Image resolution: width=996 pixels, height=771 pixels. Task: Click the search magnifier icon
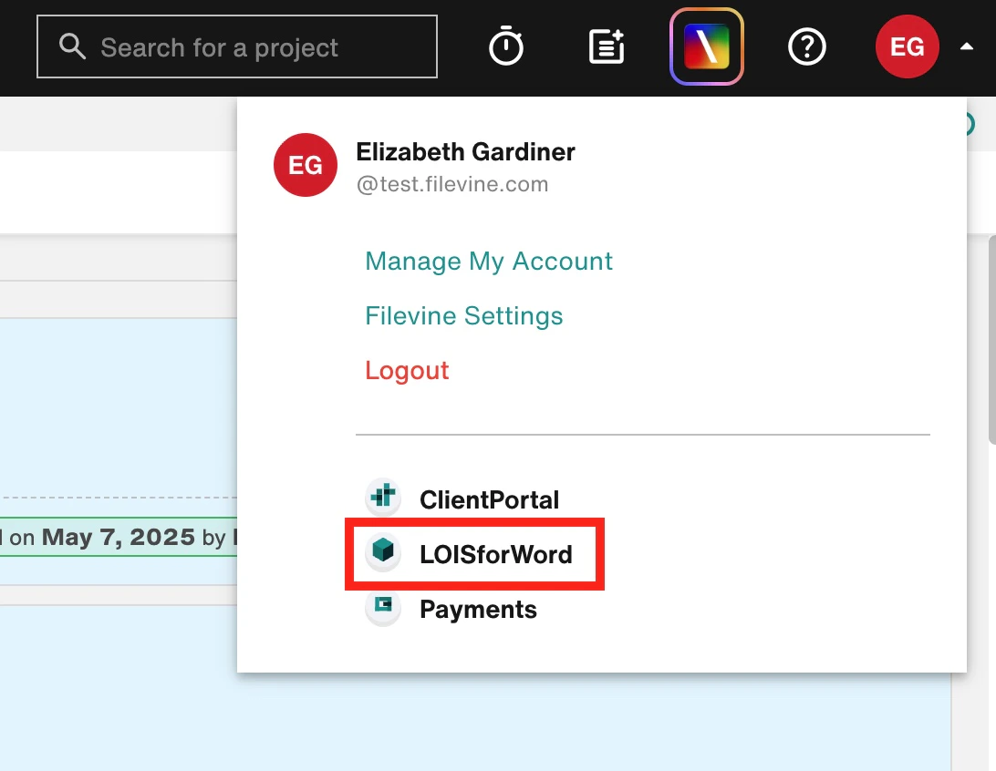coord(72,46)
